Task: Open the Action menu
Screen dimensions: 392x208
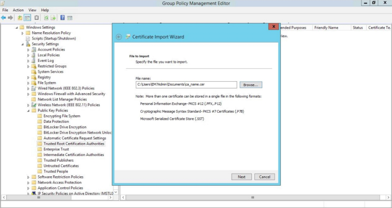Action: (x=18, y=10)
